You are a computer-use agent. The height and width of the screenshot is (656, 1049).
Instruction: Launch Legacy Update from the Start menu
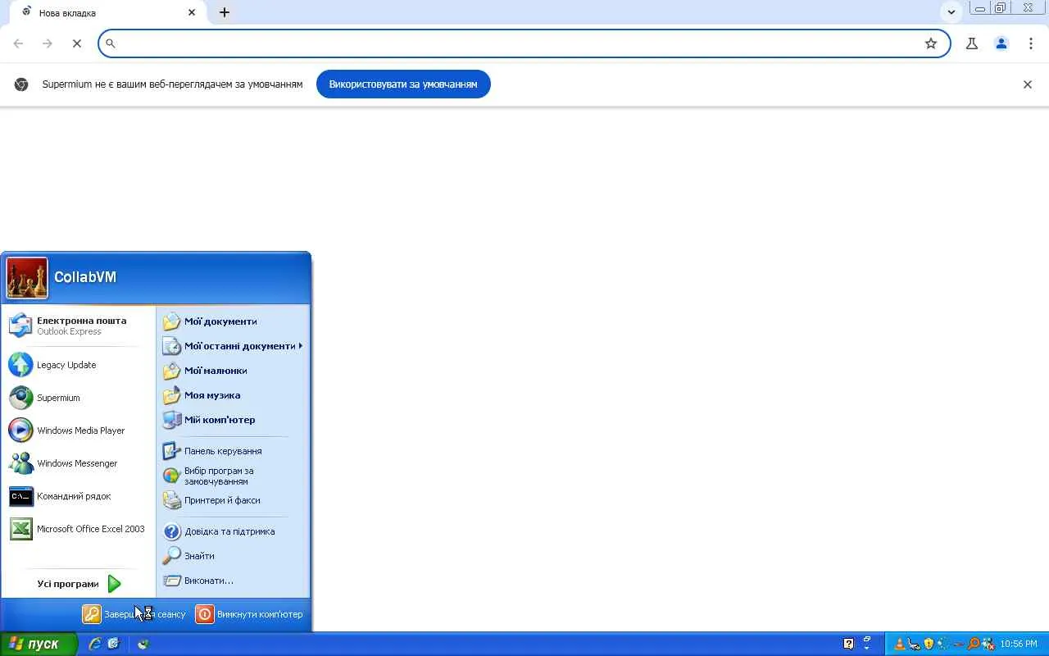(x=78, y=365)
